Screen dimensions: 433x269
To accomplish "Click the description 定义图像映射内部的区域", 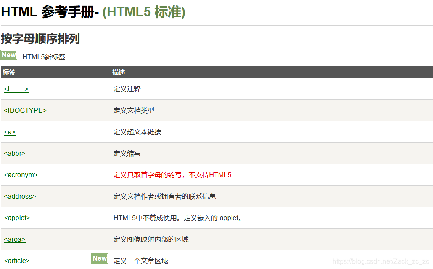I will pyautogui.click(x=151, y=240).
